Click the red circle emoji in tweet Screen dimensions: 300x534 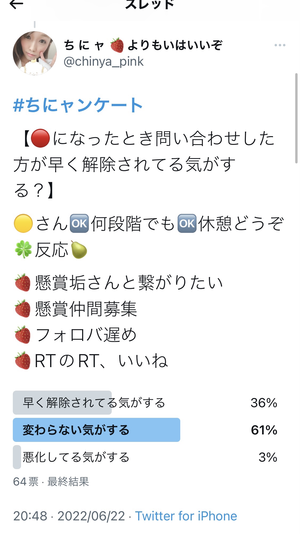pyautogui.click(x=40, y=138)
